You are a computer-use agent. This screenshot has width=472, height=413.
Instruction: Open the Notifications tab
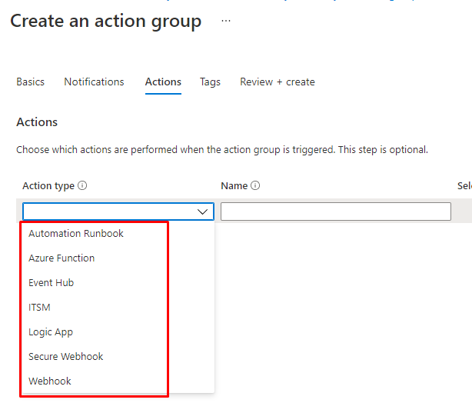click(94, 82)
